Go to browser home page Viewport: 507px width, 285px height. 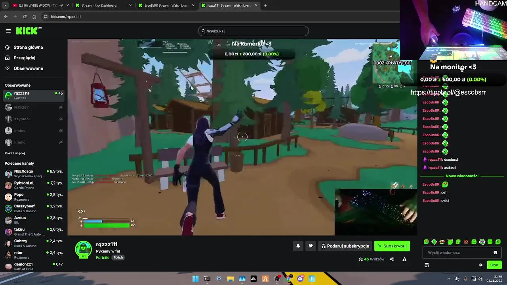(34, 17)
